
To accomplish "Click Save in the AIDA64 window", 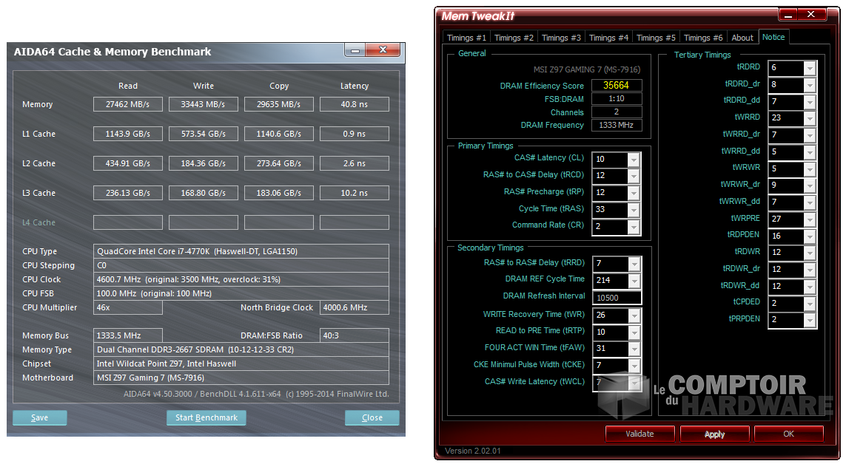I will point(40,417).
